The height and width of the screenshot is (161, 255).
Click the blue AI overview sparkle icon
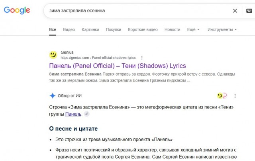tap(53, 96)
